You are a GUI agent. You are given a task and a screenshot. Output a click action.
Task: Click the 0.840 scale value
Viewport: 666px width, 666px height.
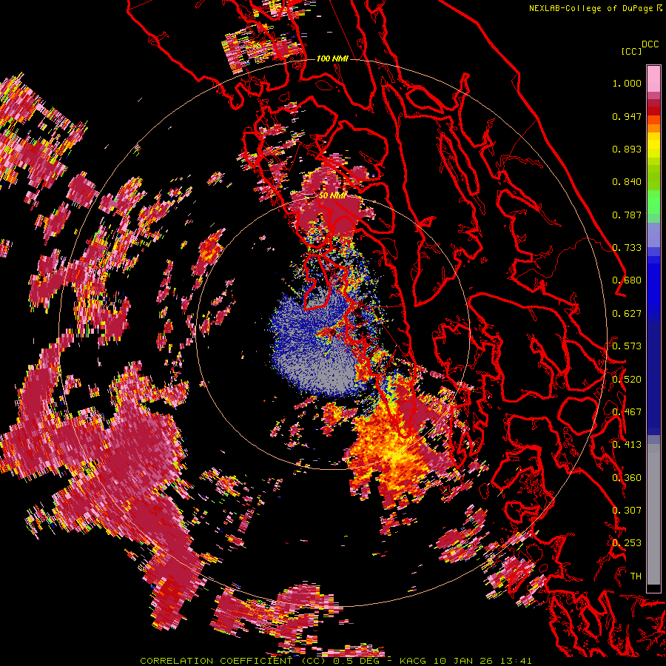click(x=627, y=182)
